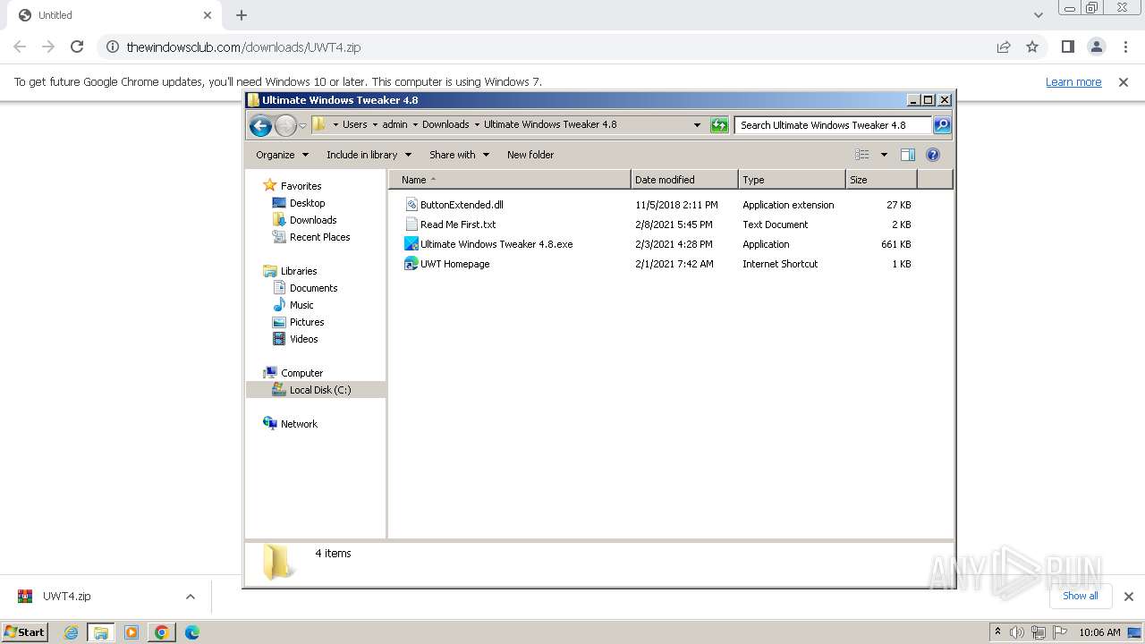Click the Ultimate Windows Tweaker exe icon
The width and height of the screenshot is (1145, 644).
[x=411, y=244]
